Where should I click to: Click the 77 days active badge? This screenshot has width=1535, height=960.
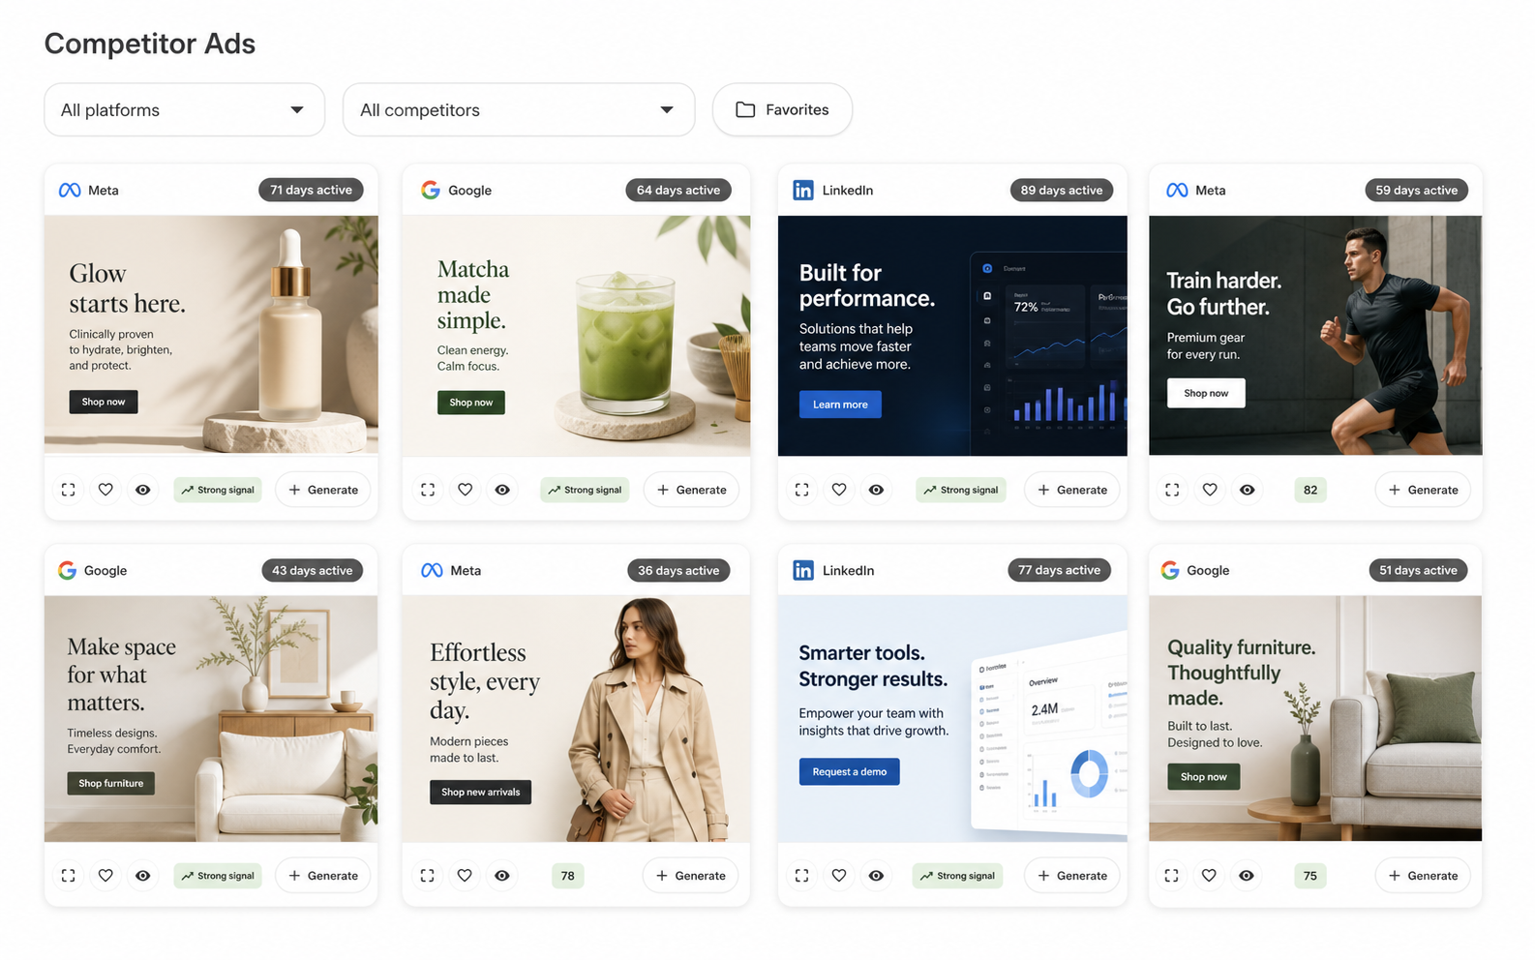point(1059,570)
